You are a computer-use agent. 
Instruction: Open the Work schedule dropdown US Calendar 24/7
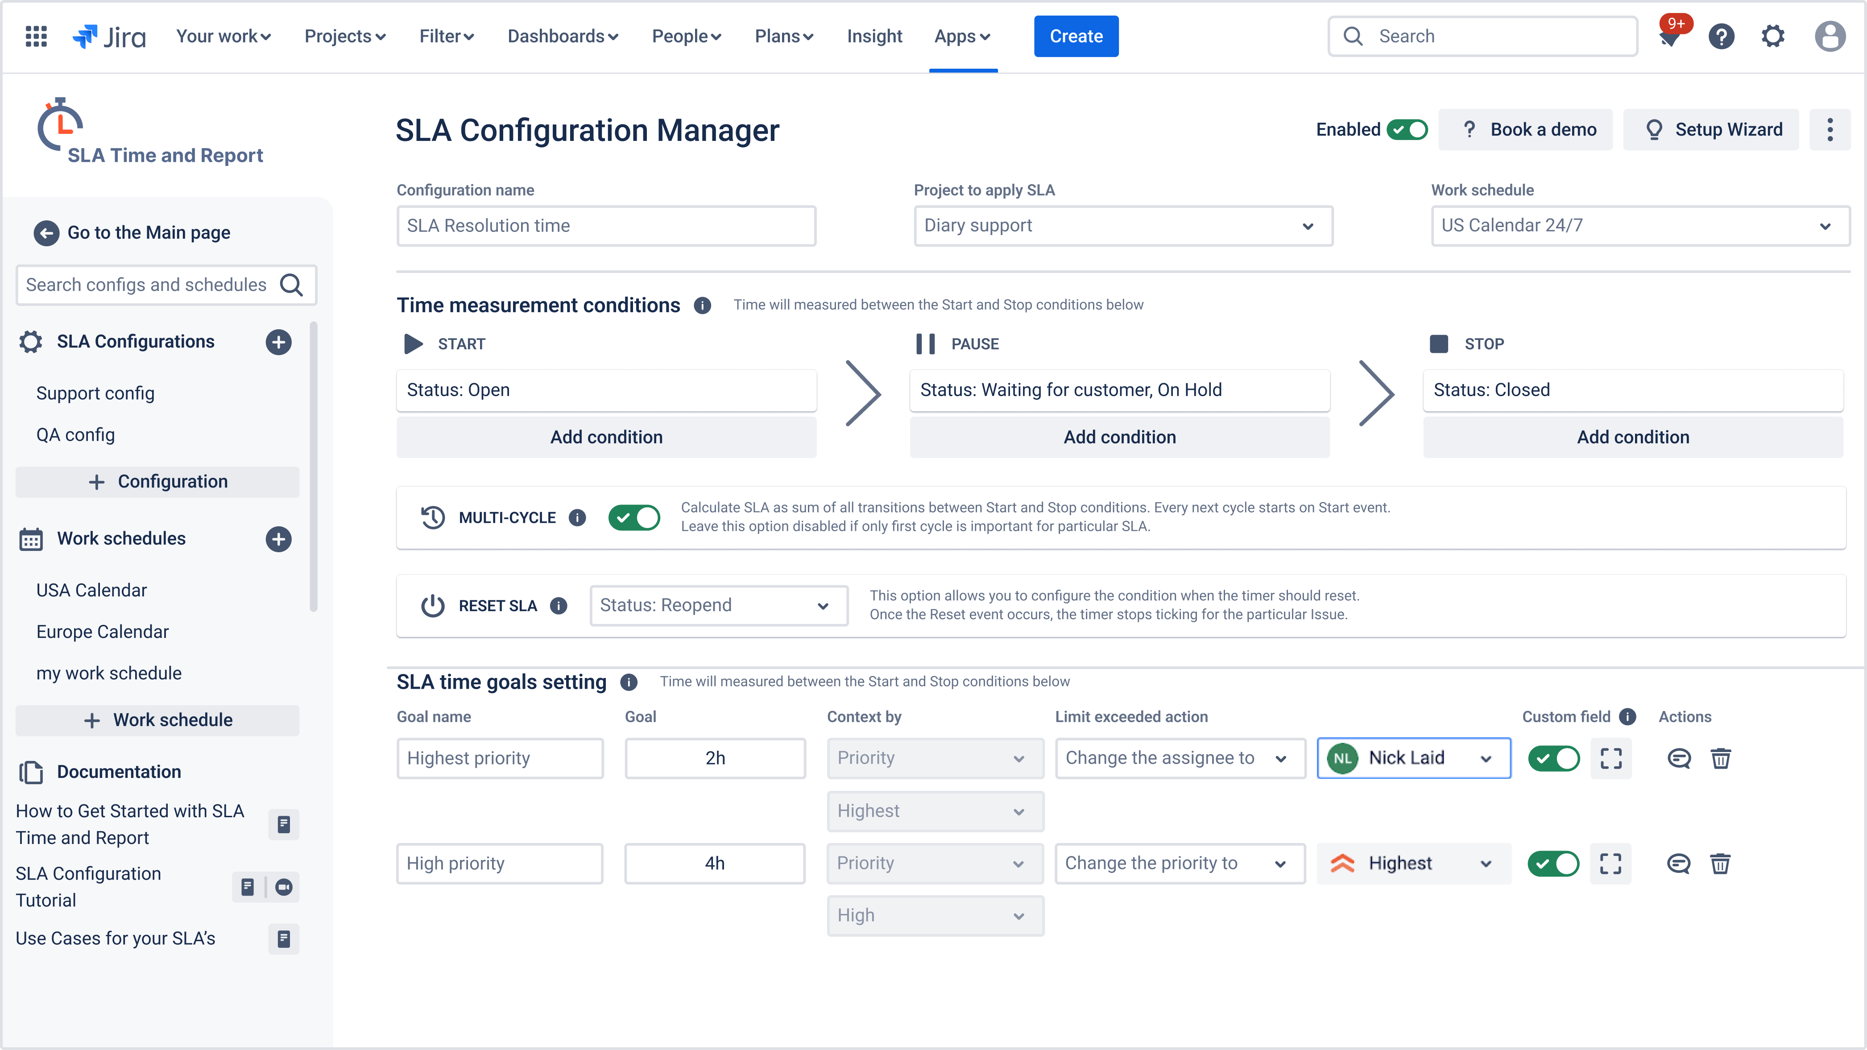(x=1640, y=226)
